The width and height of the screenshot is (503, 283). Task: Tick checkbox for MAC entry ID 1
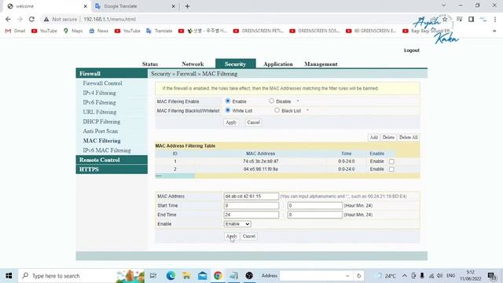391,161
